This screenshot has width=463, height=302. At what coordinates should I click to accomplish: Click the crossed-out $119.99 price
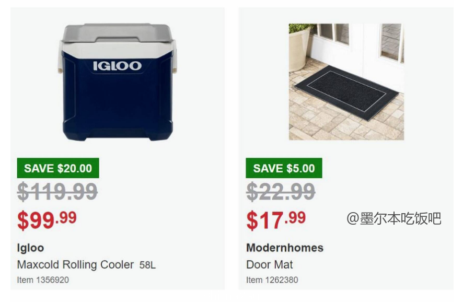point(57,192)
